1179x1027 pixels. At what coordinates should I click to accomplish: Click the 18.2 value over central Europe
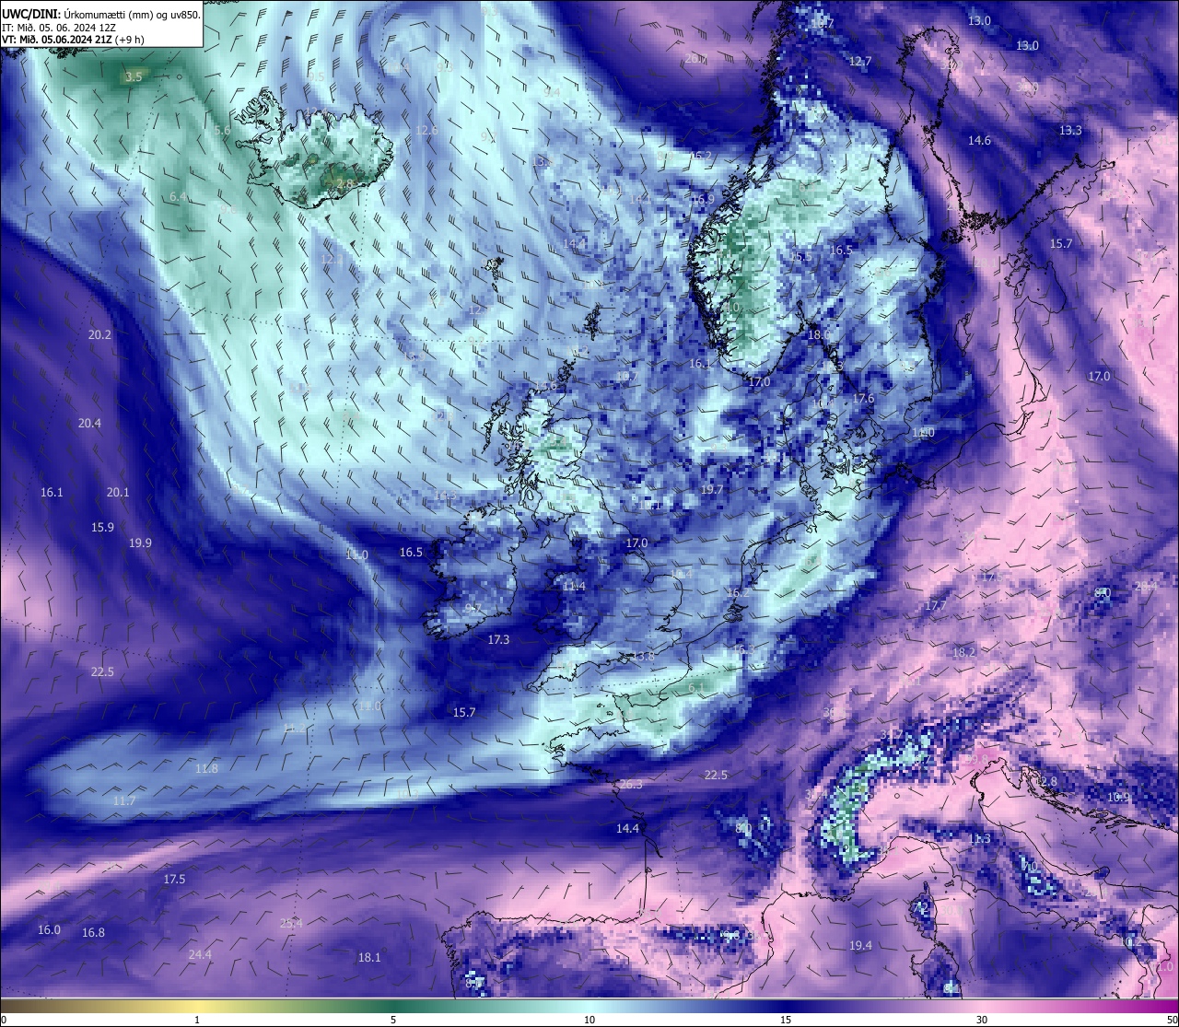(963, 653)
